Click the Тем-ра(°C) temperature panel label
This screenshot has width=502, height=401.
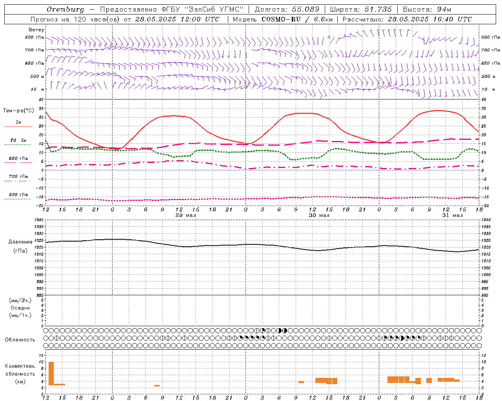pos(18,111)
